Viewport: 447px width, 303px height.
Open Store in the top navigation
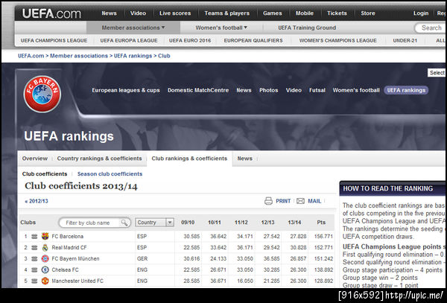tap(368, 13)
